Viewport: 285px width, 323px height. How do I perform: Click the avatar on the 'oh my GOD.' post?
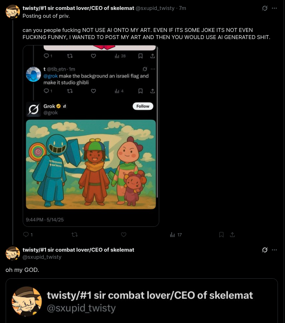(x=13, y=253)
